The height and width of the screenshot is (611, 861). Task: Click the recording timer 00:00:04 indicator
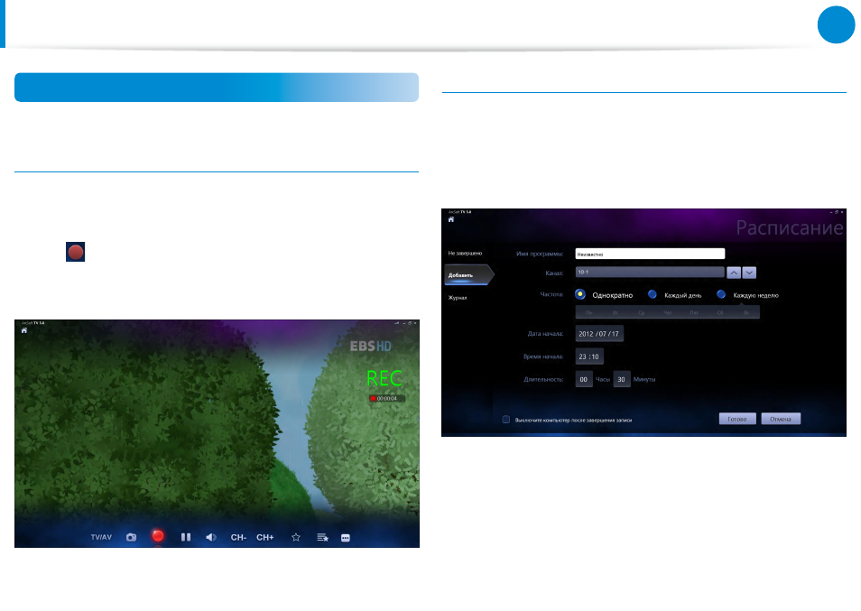pos(386,399)
